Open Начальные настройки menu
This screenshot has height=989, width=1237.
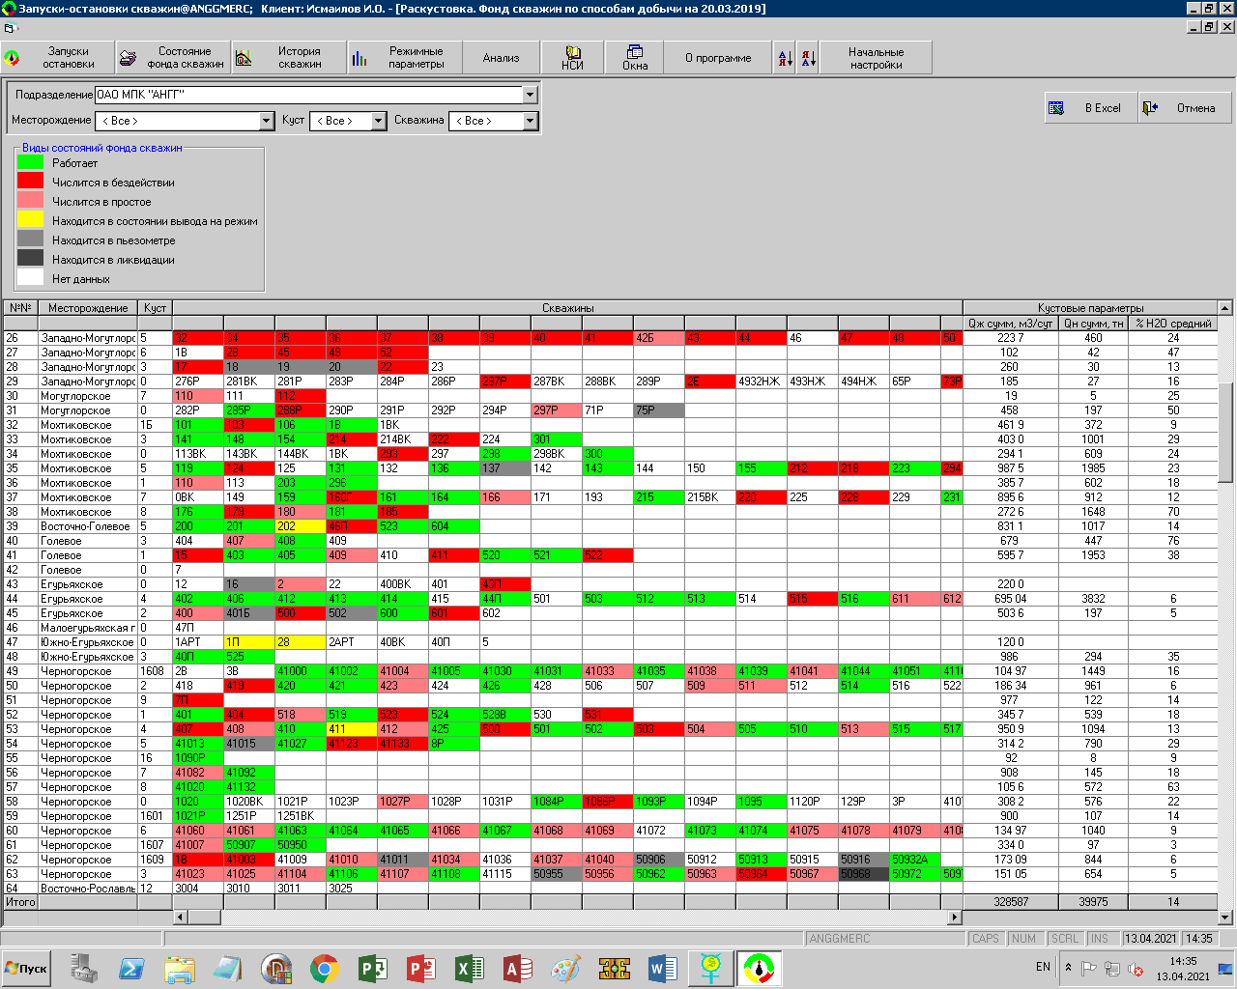(877, 58)
